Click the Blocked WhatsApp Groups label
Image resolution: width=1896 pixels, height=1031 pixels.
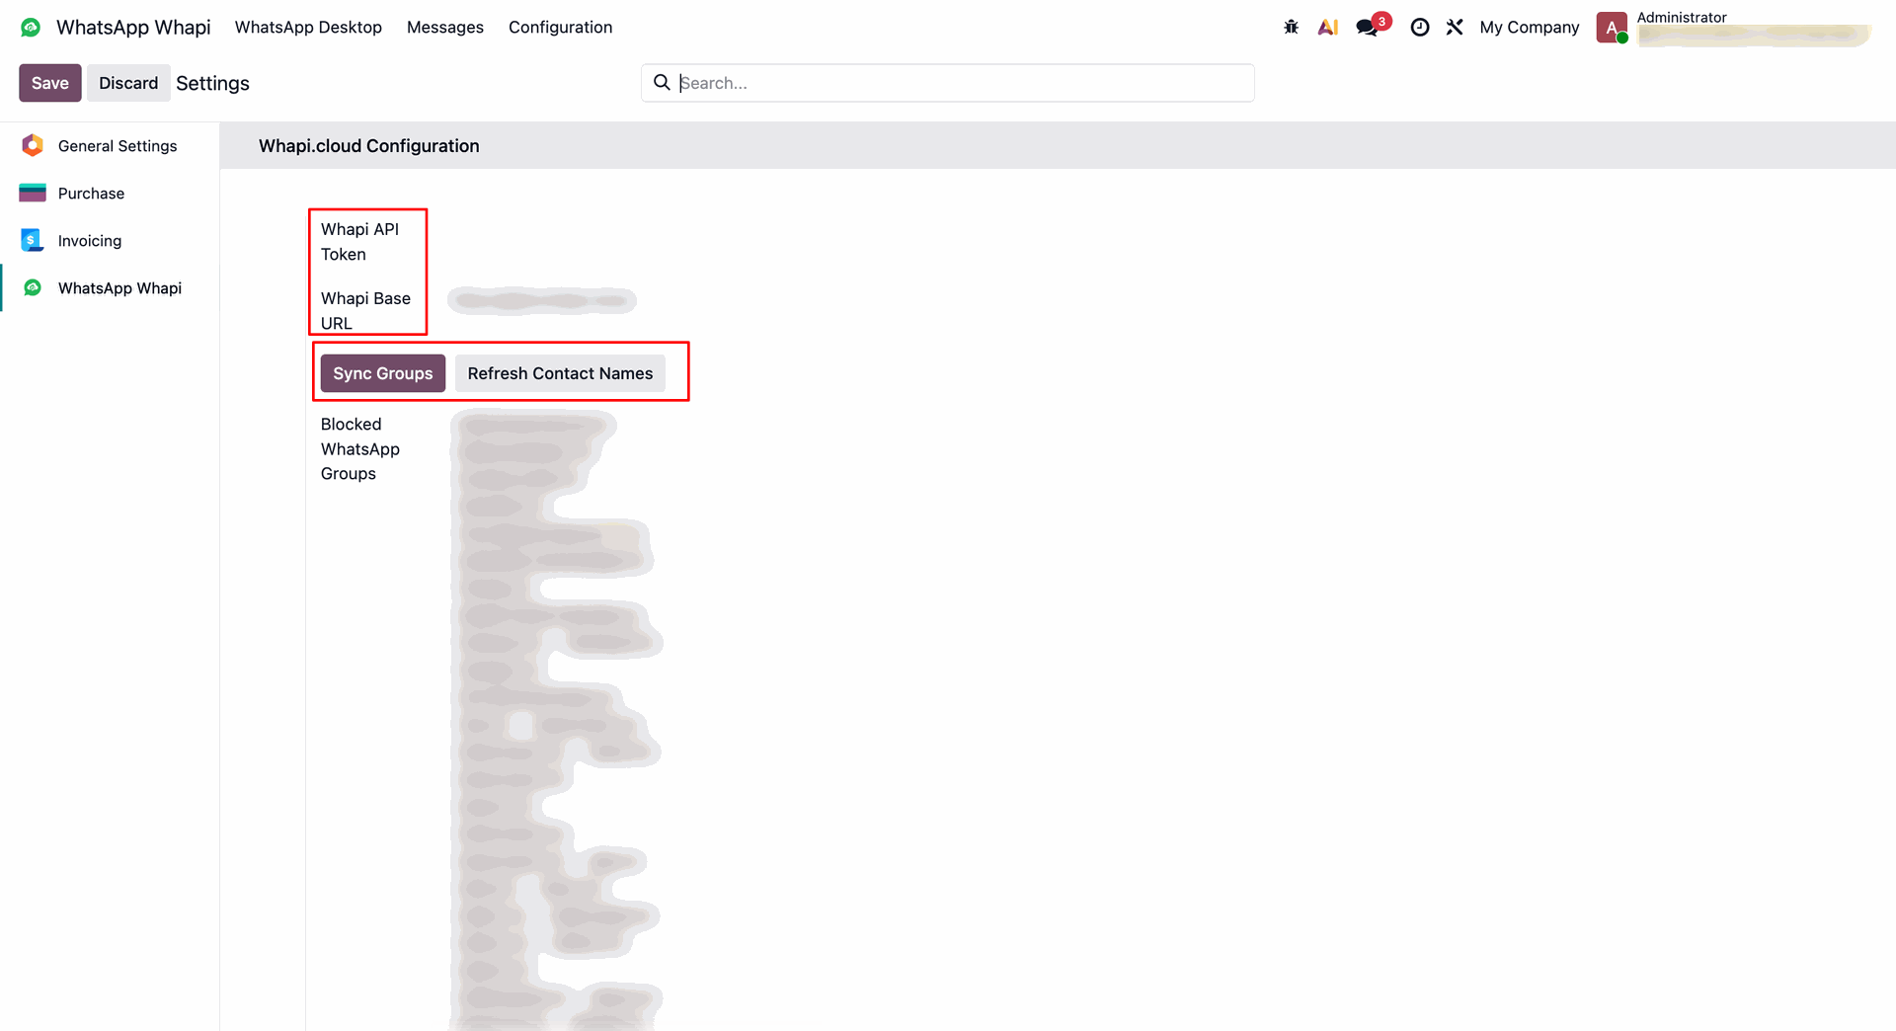point(360,449)
